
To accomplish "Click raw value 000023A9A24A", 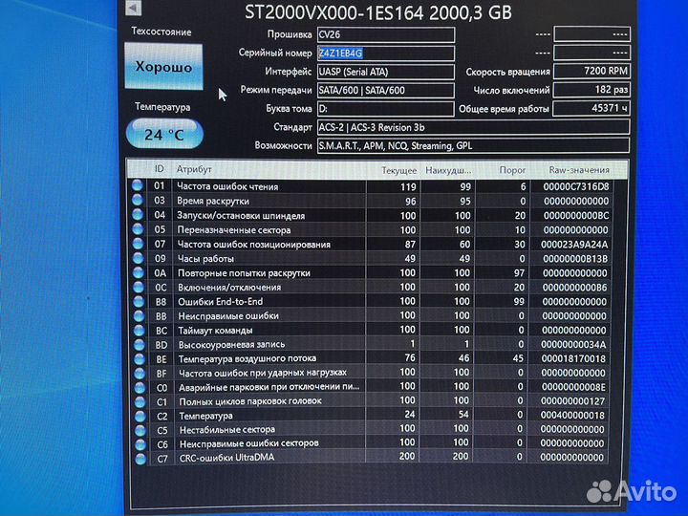I will [x=574, y=245].
